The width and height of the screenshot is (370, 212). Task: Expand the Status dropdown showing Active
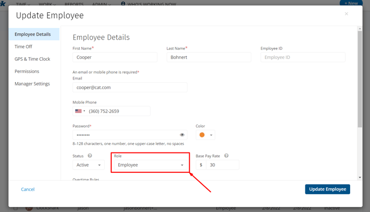tap(89, 165)
